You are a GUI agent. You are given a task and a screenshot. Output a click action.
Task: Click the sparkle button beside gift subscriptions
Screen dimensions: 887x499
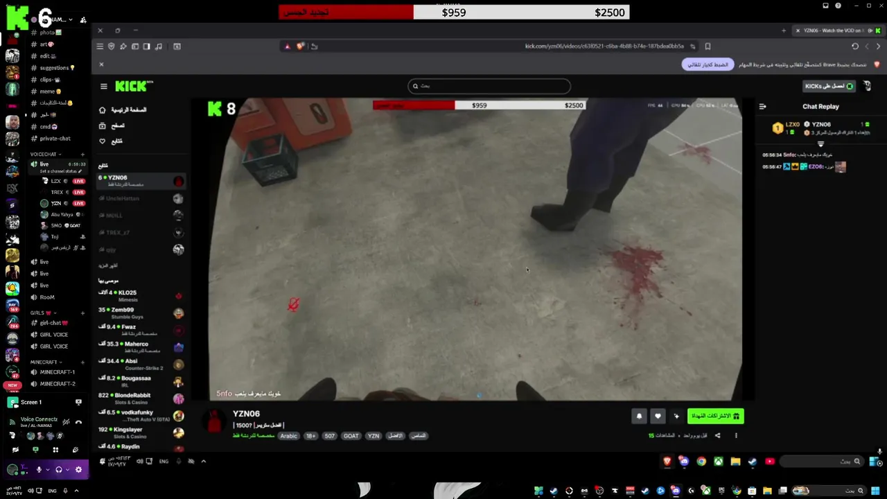pos(676,416)
